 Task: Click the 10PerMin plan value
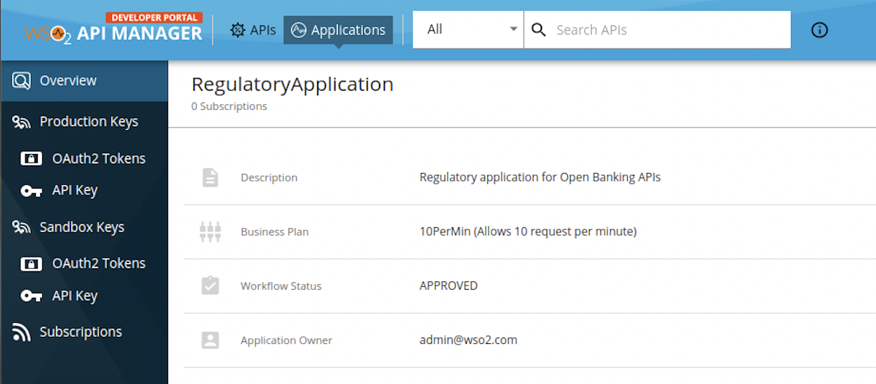(x=528, y=231)
